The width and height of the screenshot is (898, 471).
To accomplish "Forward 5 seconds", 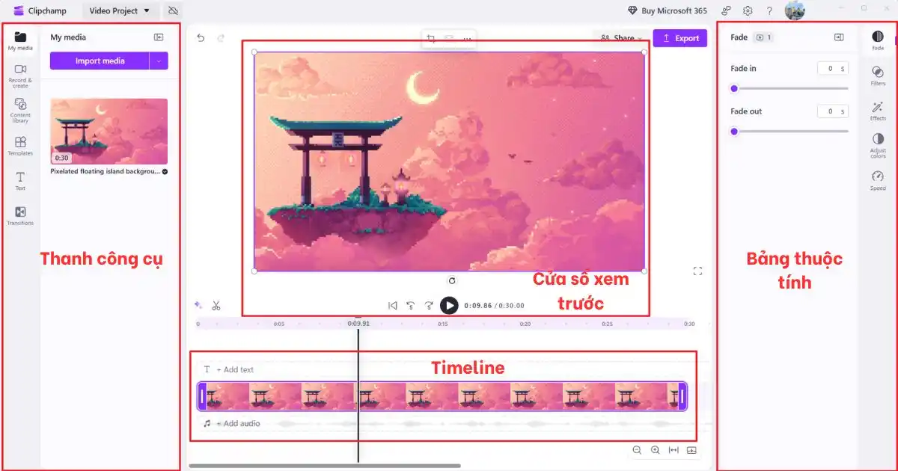I will point(429,305).
